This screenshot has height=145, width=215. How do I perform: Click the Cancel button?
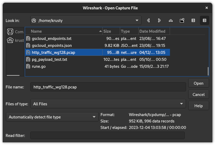pos(198,95)
